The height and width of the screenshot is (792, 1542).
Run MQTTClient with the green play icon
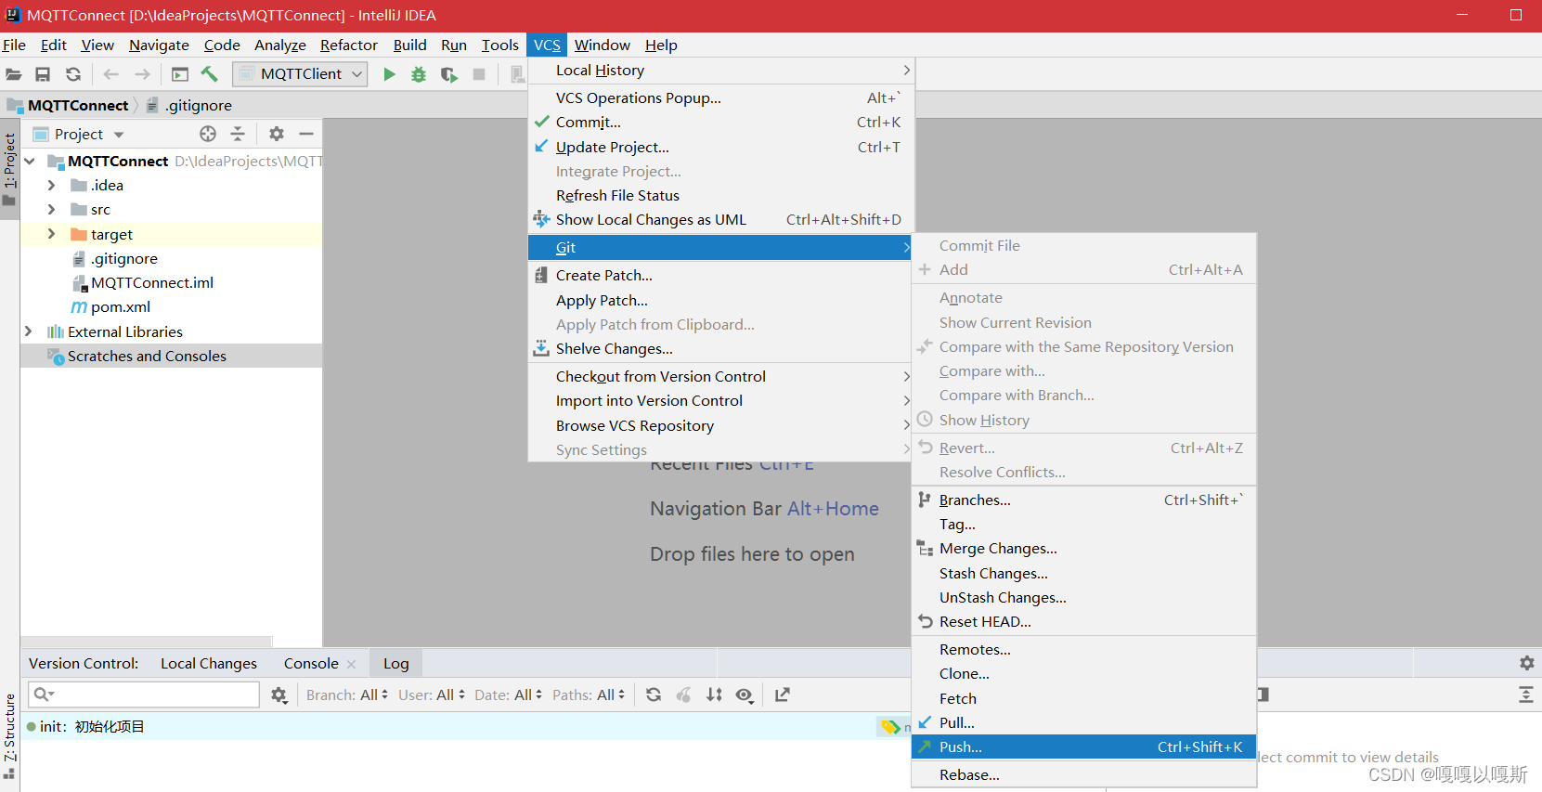coord(390,74)
